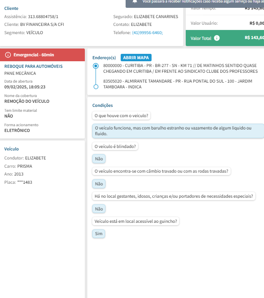The image size is (264, 298).
Task: Click the Segmento value VEÍCULO
Action: point(35,33)
